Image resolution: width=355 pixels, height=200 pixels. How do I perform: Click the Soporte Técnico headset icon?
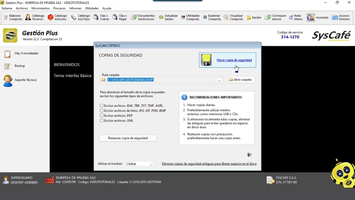(8, 81)
